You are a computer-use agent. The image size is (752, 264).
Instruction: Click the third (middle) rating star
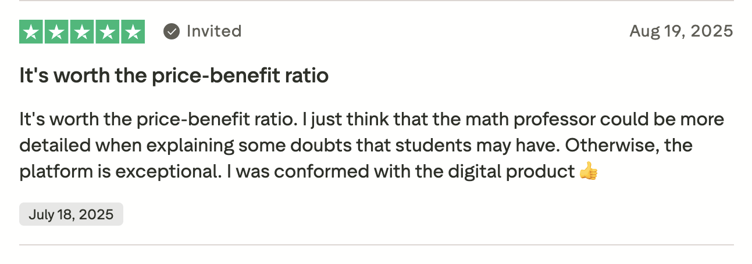[82, 31]
